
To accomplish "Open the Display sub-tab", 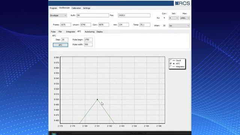I will (100, 31).
